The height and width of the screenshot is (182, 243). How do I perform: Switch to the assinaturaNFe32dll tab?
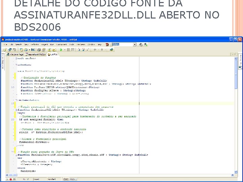(36, 54)
